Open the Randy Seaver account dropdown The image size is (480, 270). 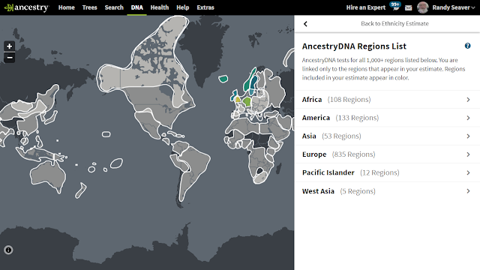tap(453, 7)
